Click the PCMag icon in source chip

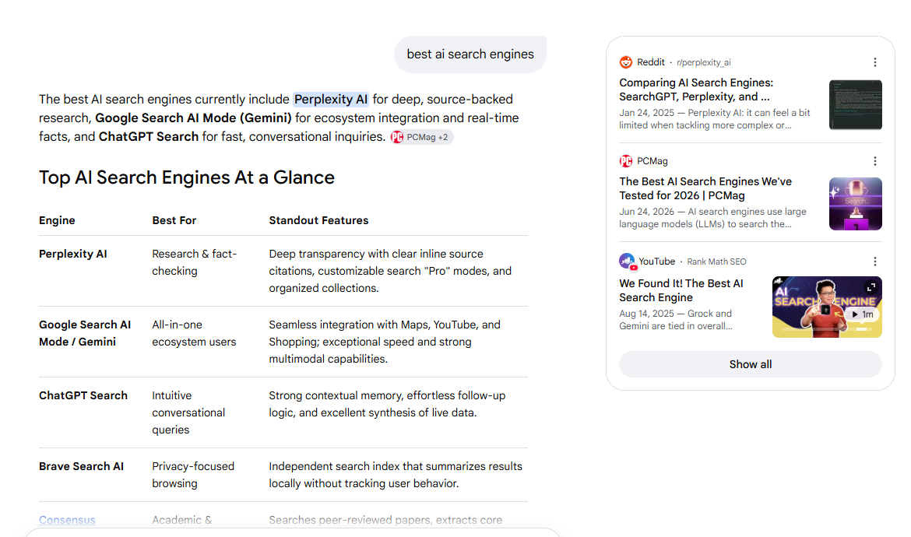(397, 137)
